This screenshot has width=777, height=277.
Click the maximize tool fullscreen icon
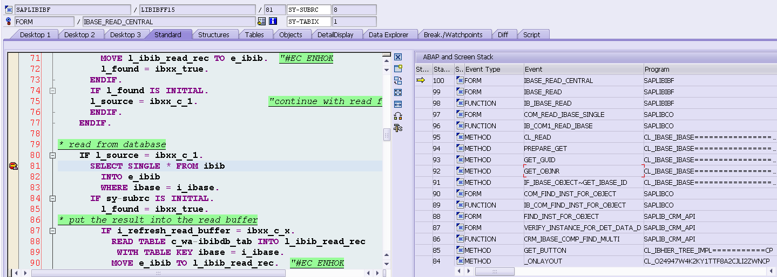(x=398, y=92)
